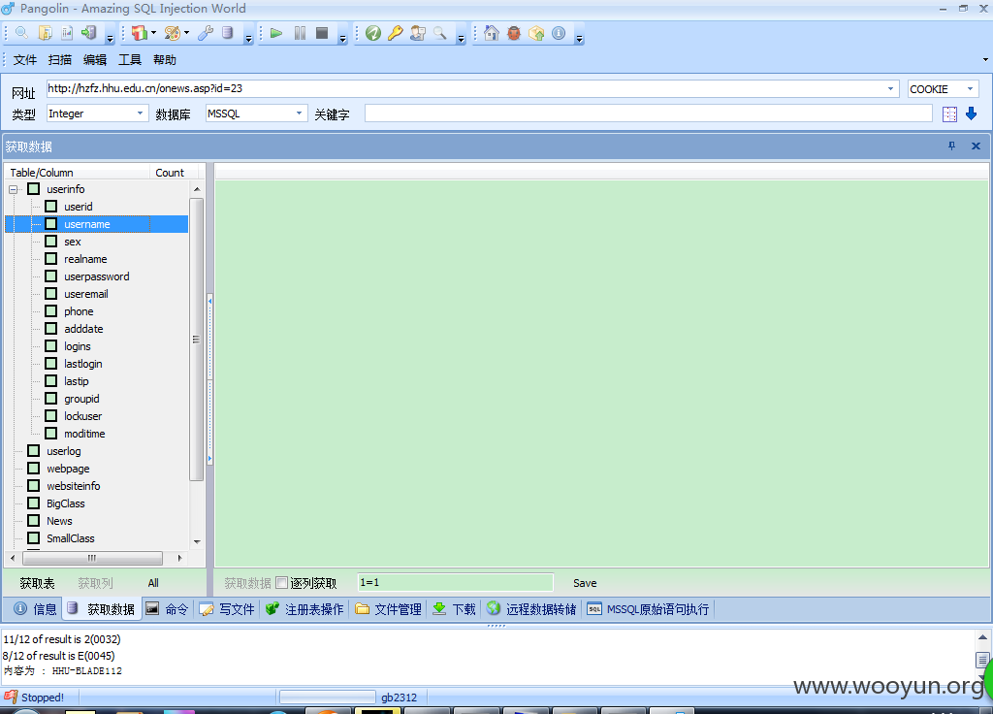The image size is (993, 714).
Task: Click the exit door toolbar icon
Action: point(89,33)
